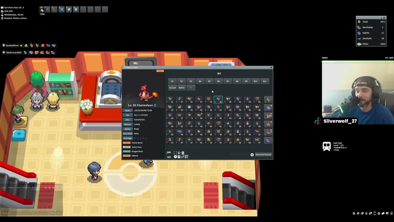Click the Geodude icon in encounter counter
The width and height of the screenshot is (394, 222).
click(359, 38)
